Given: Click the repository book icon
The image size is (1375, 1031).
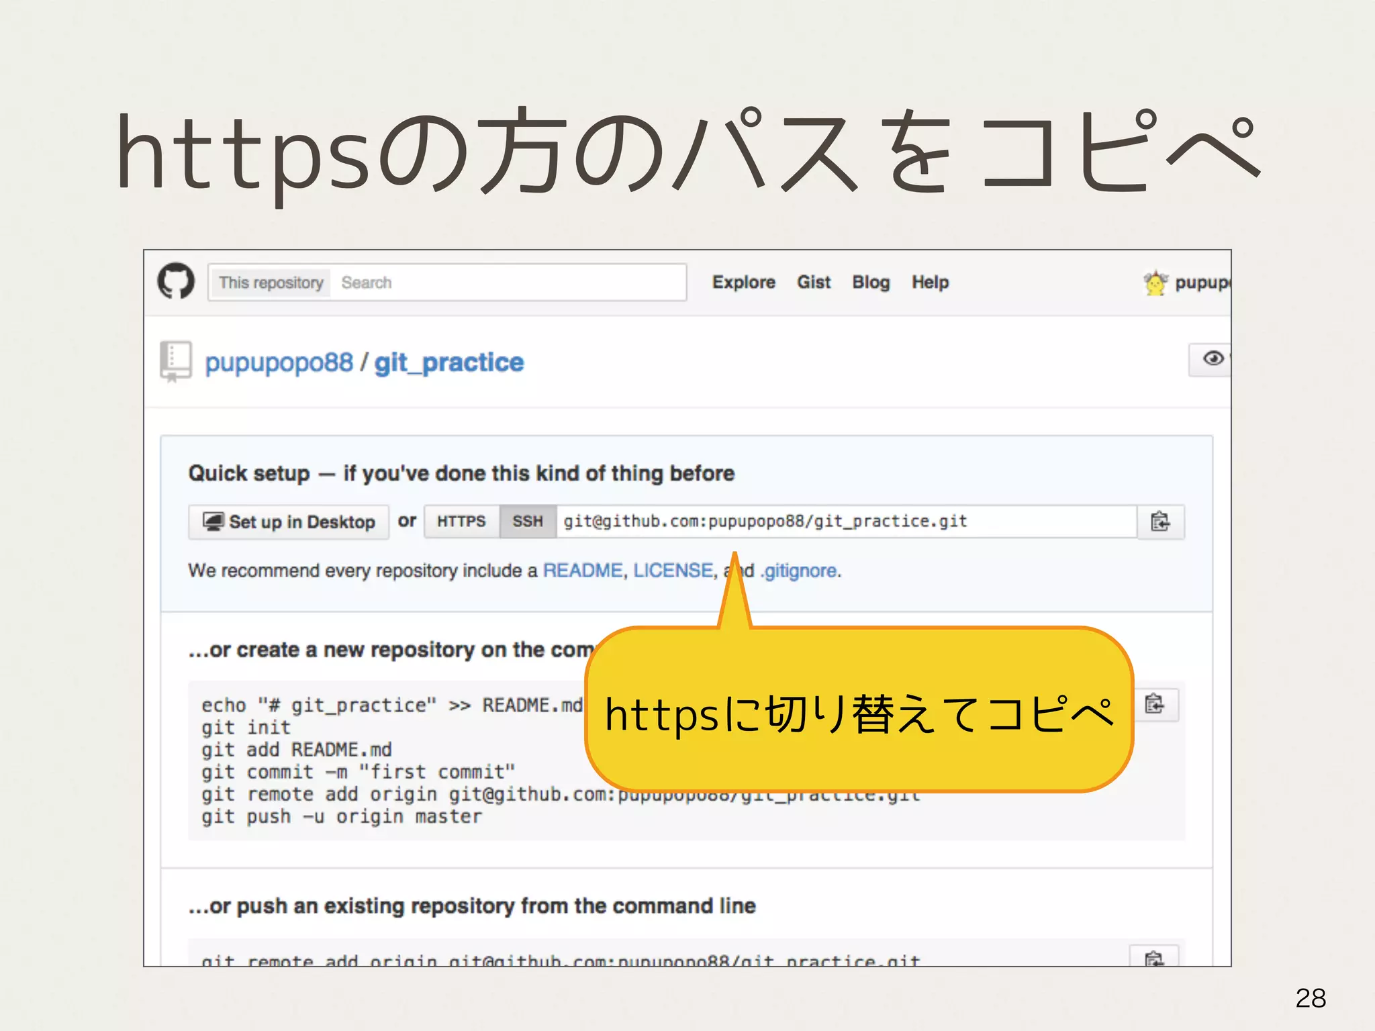Looking at the screenshot, I should pyautogui.click(x=176, y=361).
